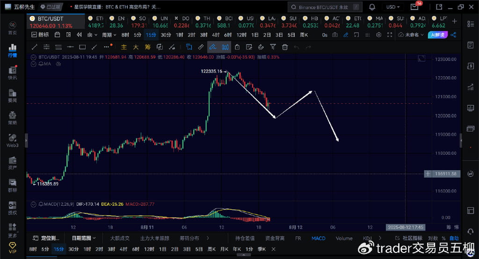The width and height of the screenshot is (479, 259).
Task: Toggle 对数 logarithmic scale
Action: pyautogui.click(x=433, y=238)
